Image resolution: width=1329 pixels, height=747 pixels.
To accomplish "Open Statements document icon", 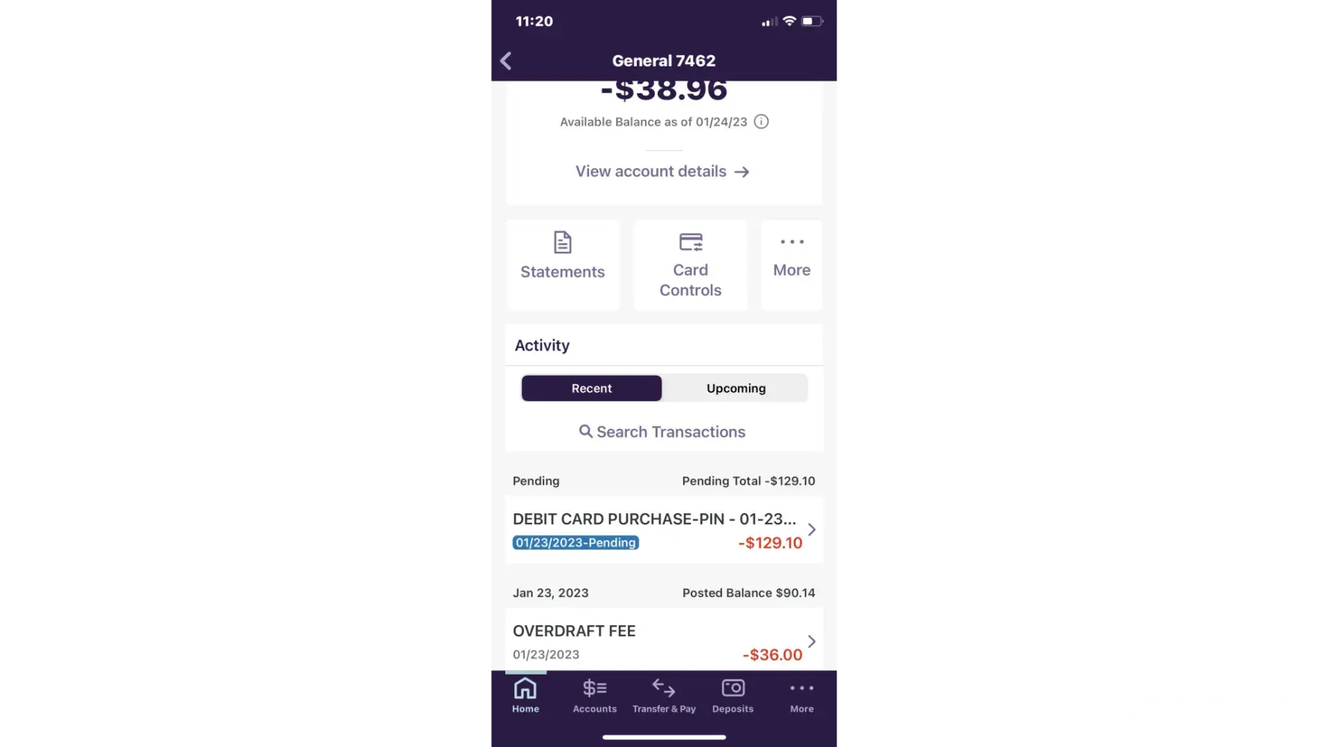I will click(563, 243).
